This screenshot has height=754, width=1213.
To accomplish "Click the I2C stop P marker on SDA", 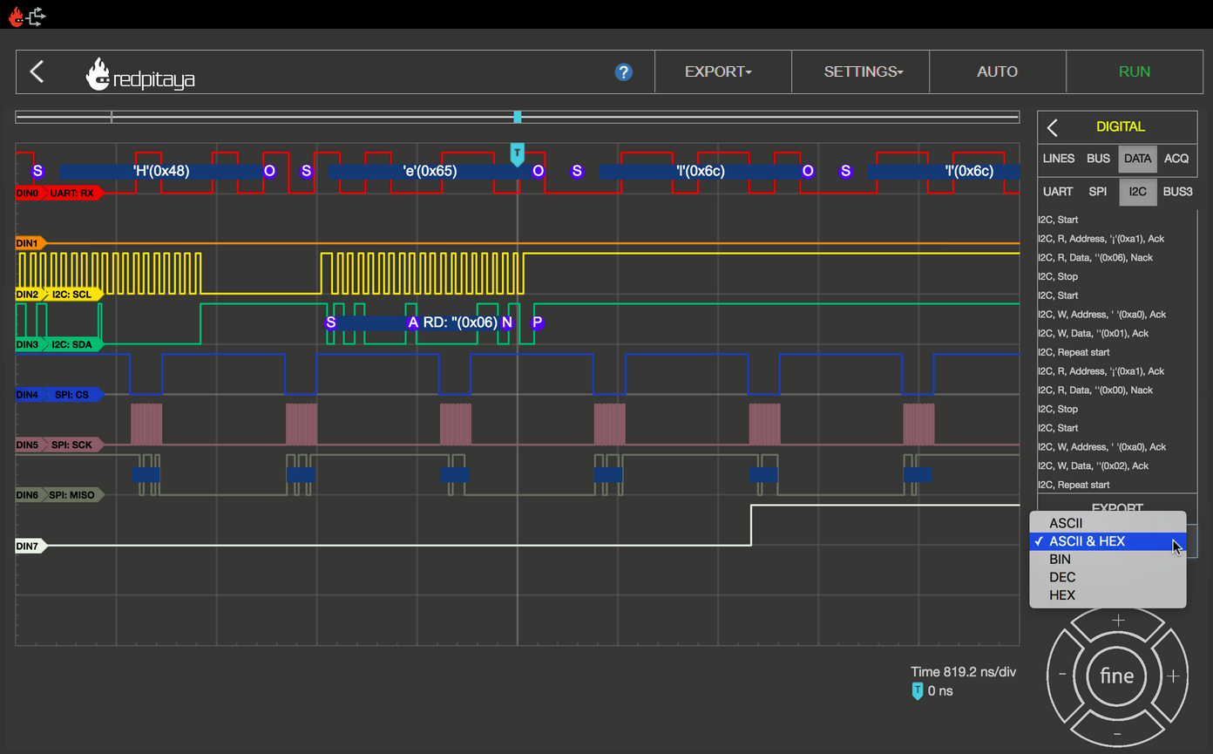I will point(537,323).
